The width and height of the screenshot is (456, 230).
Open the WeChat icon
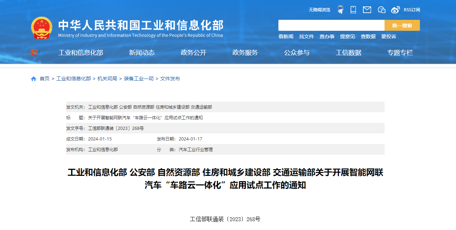pos(381,10)
